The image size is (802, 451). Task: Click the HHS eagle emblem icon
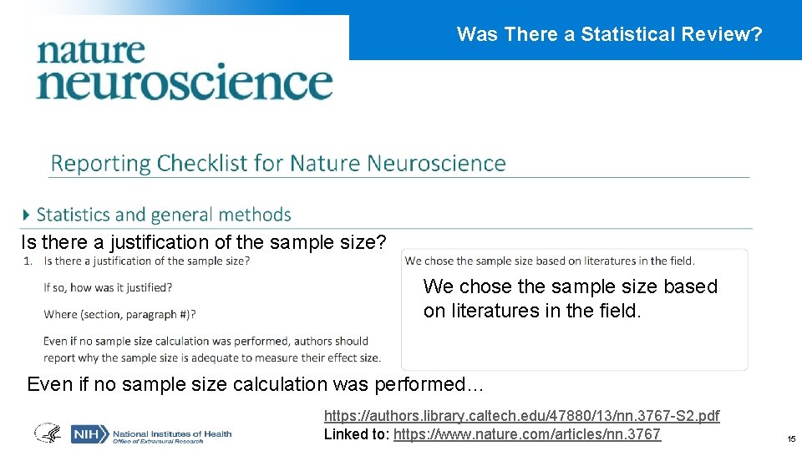point(48,433)
